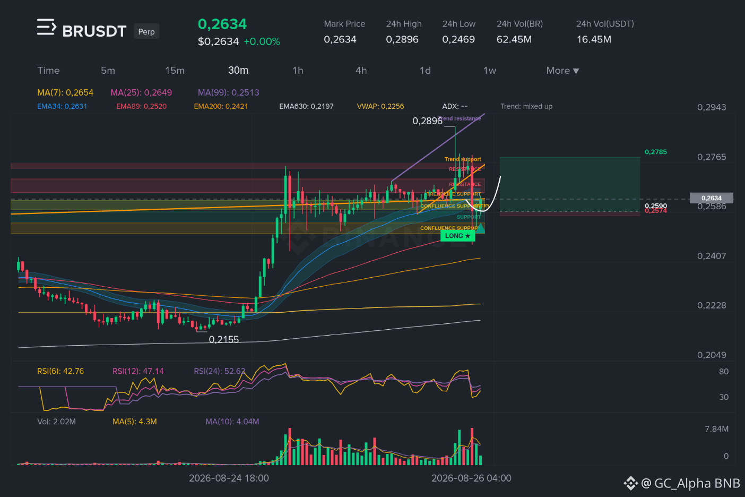
Task: Click the Trend: mixed up label
Action: [x=526, y=106]
